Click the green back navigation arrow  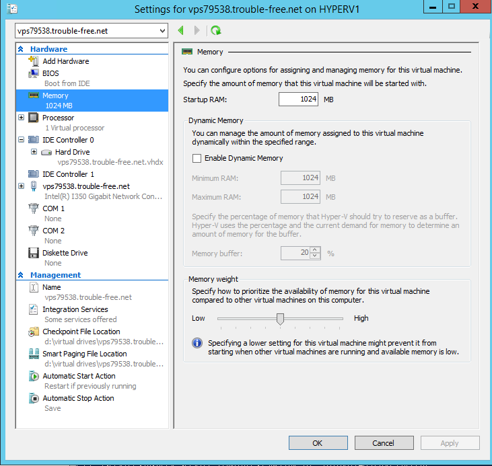[181, 30]
